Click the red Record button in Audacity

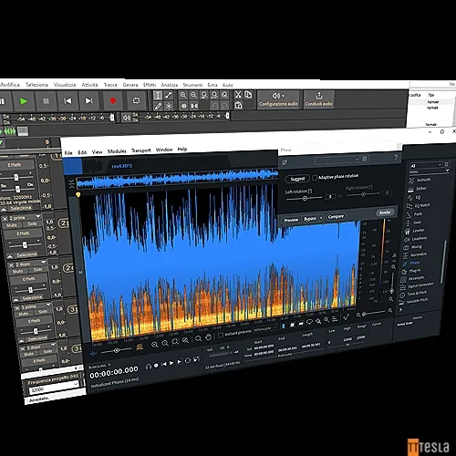point(113,100)
